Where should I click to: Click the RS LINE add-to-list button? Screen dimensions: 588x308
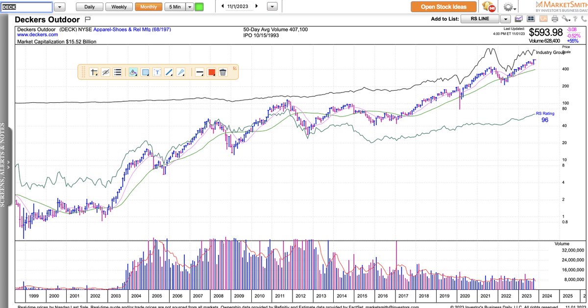(x=481, y=19)
